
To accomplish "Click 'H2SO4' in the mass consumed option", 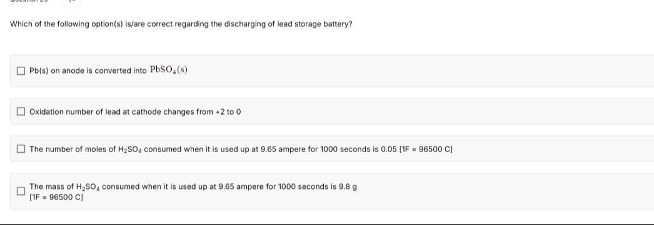I will [88, 187].
